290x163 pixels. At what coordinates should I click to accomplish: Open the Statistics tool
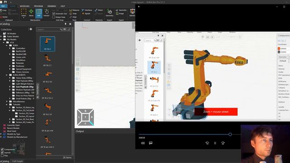coord(132,13)
